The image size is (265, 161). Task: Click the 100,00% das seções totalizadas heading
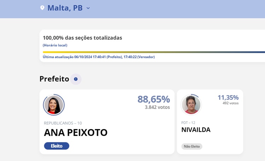[82, 38]
